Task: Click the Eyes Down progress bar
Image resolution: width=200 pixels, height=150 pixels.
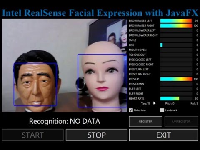Action: tap(176, 84)
